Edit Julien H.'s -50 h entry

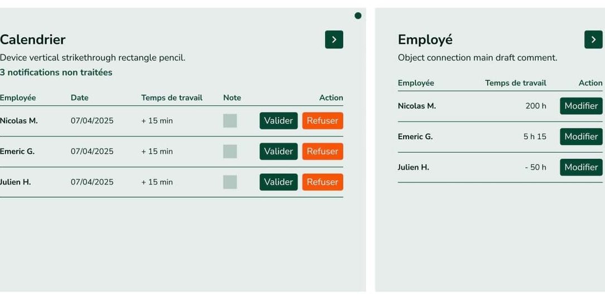(581, 167)
